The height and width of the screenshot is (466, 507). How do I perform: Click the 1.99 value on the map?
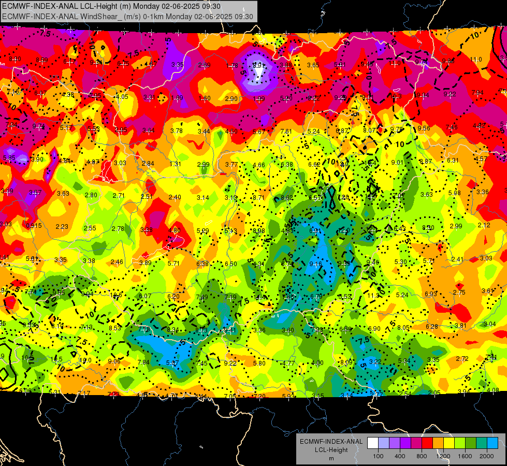click(x=259, y=98)
